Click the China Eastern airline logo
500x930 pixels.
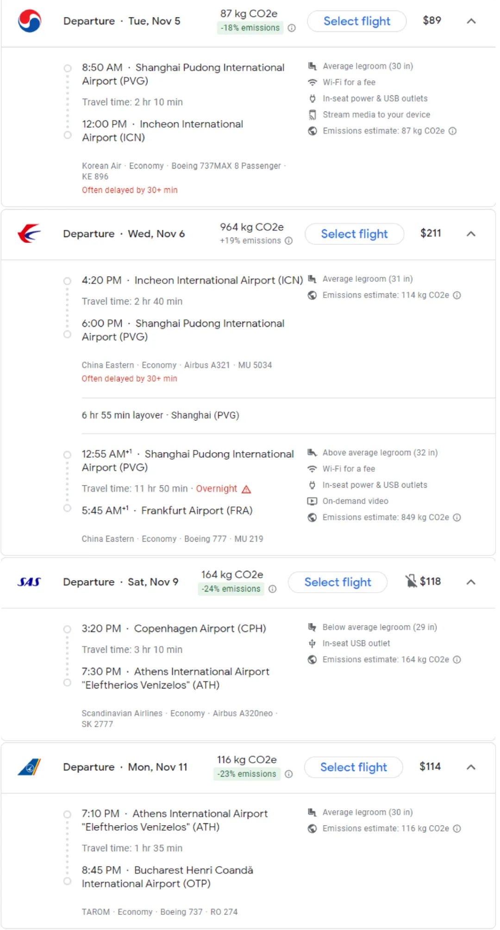pos(29,234)
